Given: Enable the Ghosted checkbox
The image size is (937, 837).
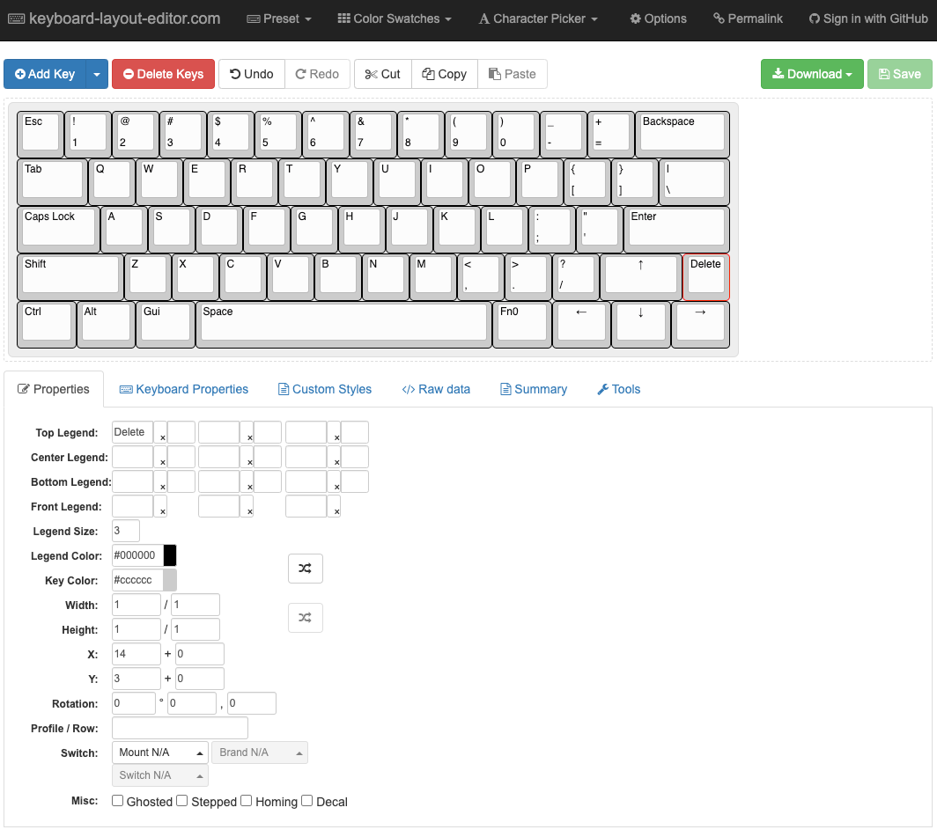Looking at the screenshot, I should (118, 801).
